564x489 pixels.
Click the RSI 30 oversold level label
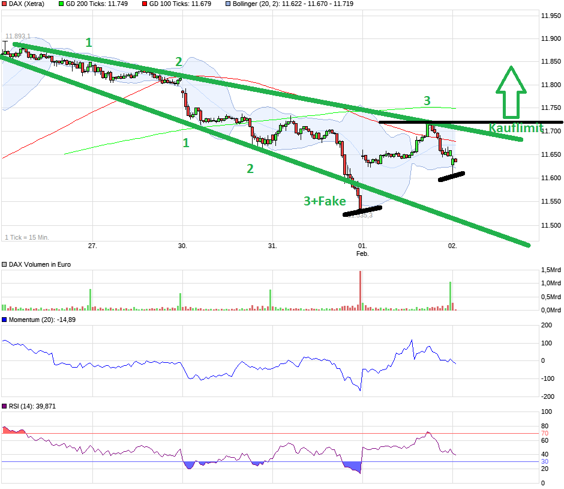(x=545, y=461)
